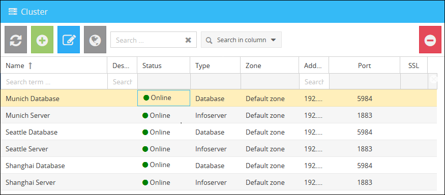The image size is (445, 195).
Task: Click Online status of Shanghai Server
Action: coord(156,182)
